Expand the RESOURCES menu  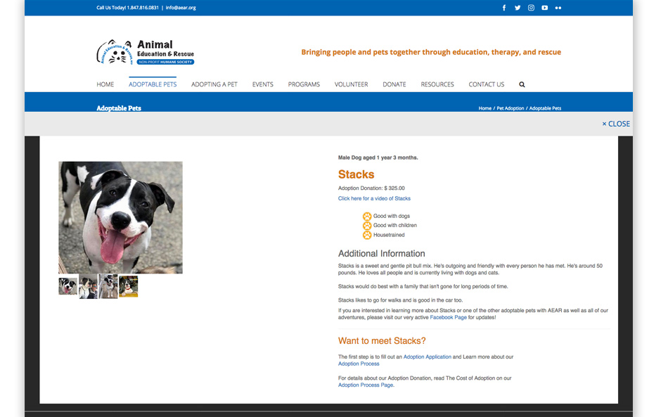(437, 84)
